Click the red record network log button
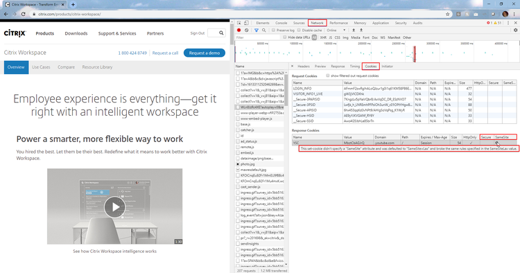 (x=239, y=30)
